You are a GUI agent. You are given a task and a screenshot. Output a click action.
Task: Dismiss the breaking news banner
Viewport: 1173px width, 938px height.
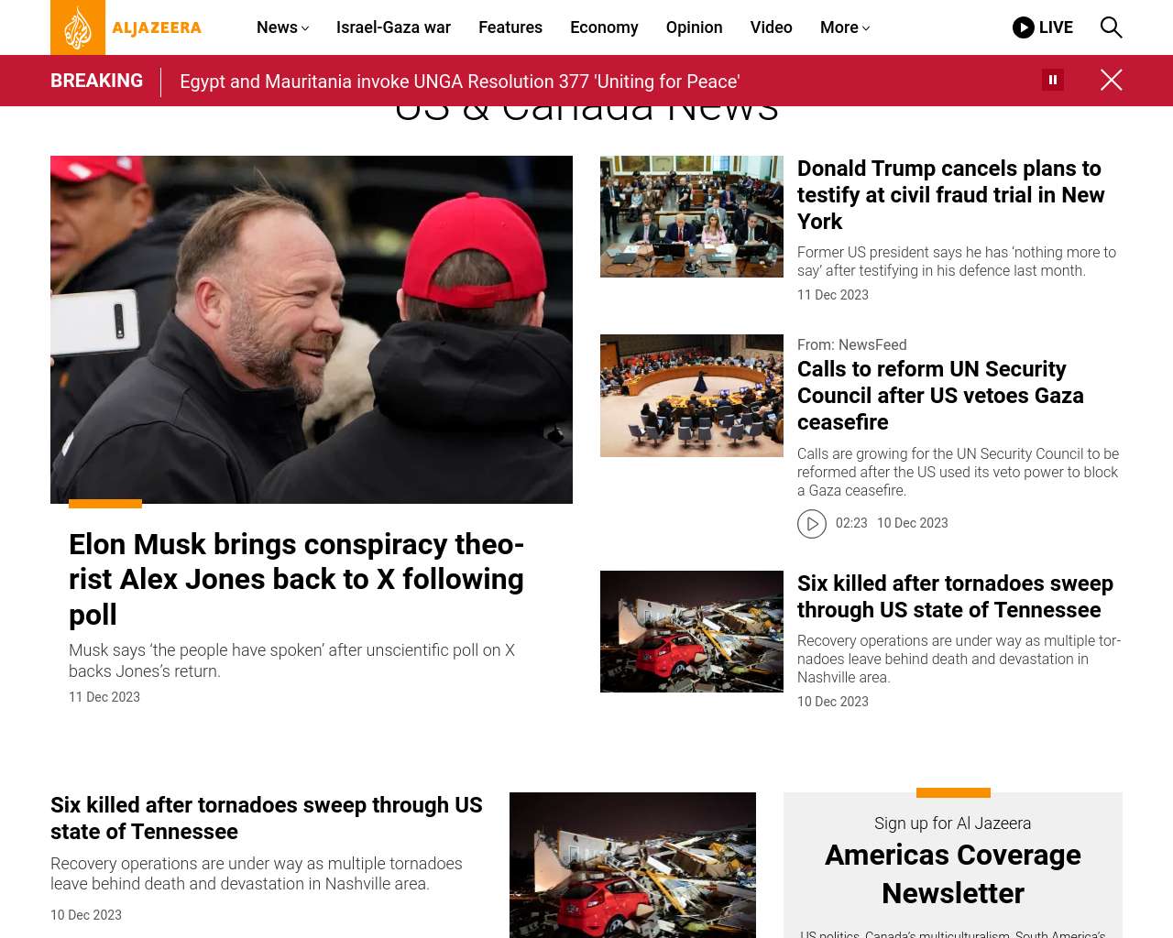click(1112, 81)
